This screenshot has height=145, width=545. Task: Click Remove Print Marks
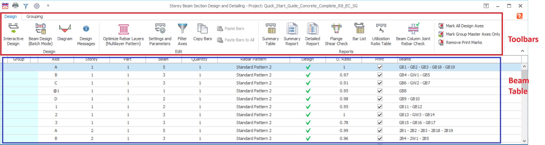tap(464, 43)
